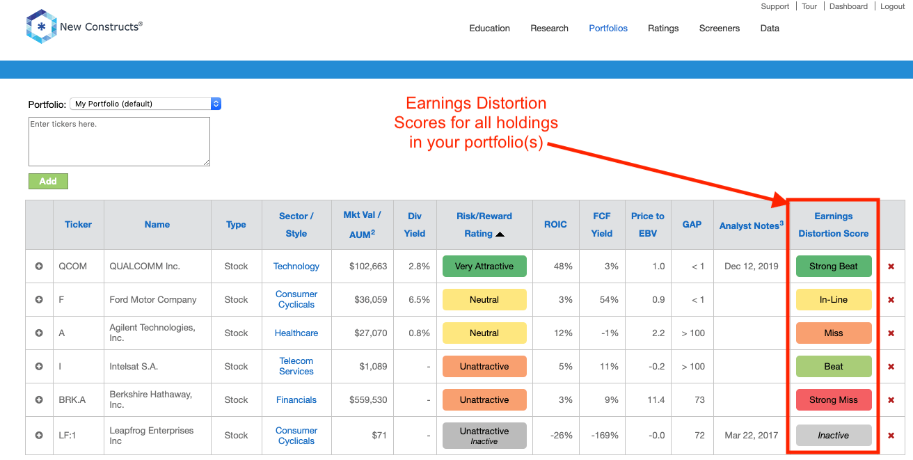Expand the LF:1 row details
The image size is (913, 460).
pos(39,436)
